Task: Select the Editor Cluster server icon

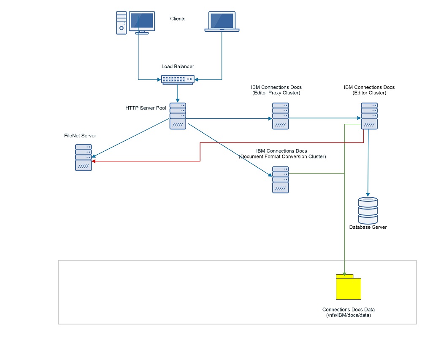Action: 368,115
